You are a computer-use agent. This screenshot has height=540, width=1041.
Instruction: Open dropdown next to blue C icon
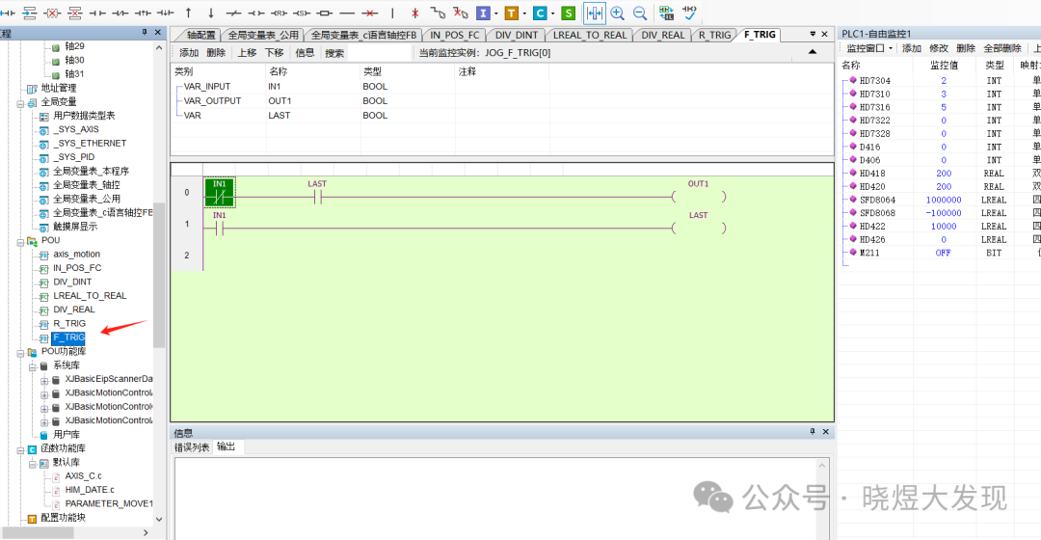pos(552,13)
